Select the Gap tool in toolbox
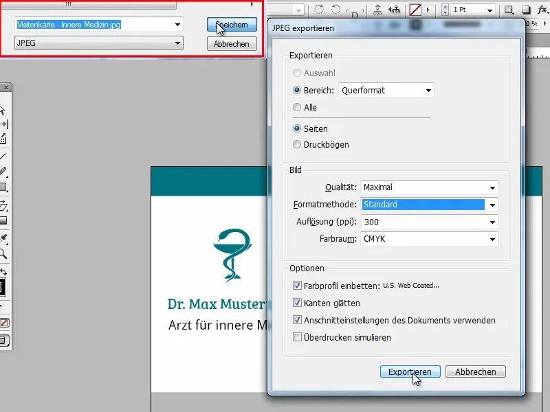 pyautogui.click(x=4, y=124)
